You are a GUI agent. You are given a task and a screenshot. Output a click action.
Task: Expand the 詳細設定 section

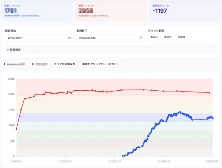(x=111, y=50)
